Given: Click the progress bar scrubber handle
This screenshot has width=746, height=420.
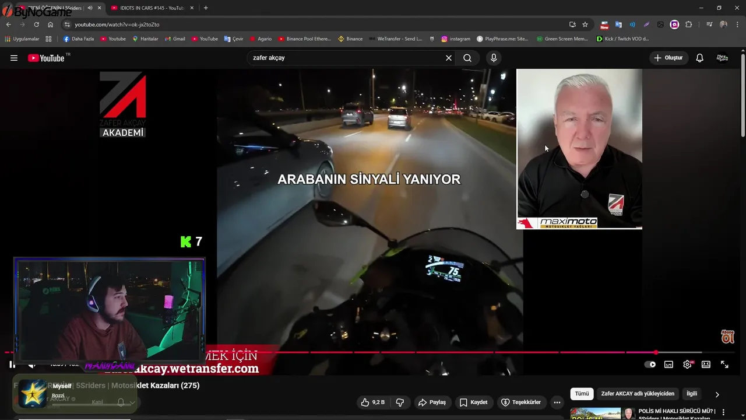Looking at the screenshot, I should 656,352.
